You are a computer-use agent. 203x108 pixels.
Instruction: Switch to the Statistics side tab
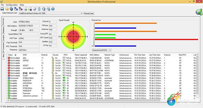pyautogui.click(x=3, y=30)
